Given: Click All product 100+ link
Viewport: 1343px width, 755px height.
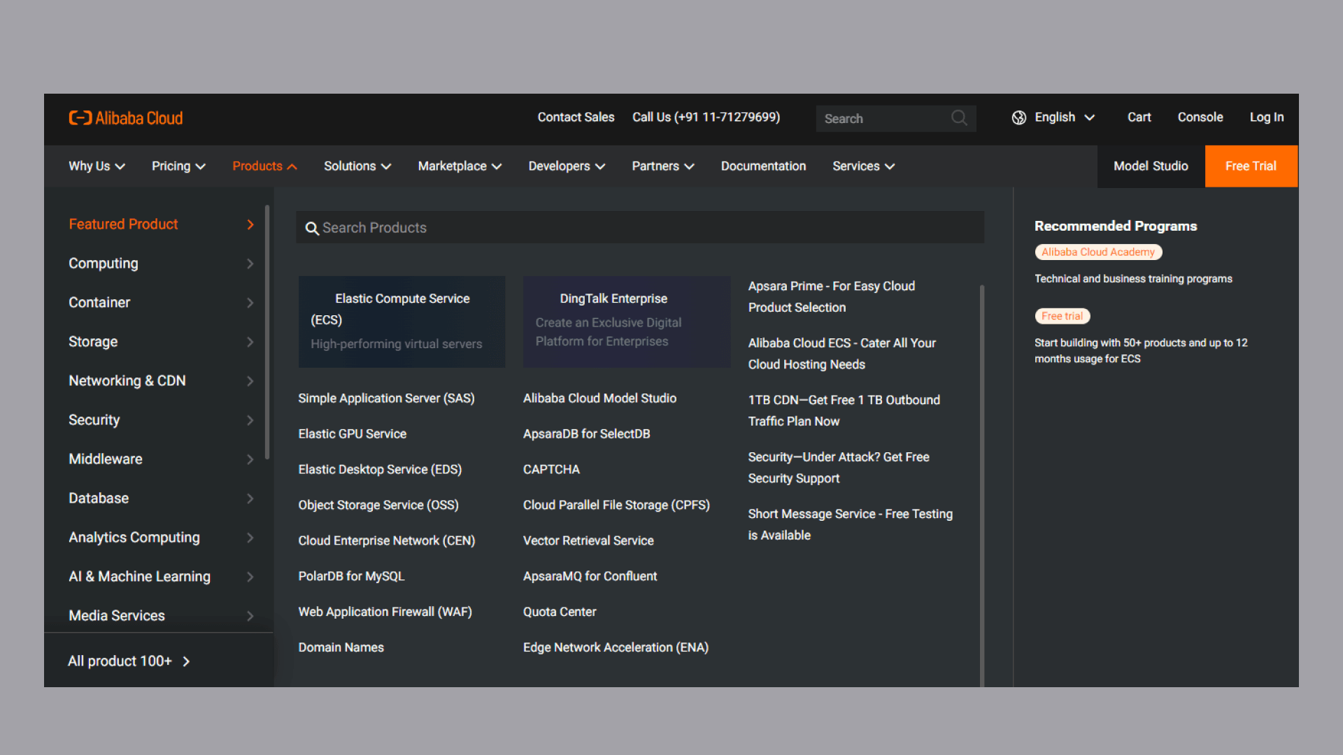Looking at the screenshot, I should 129,661.
